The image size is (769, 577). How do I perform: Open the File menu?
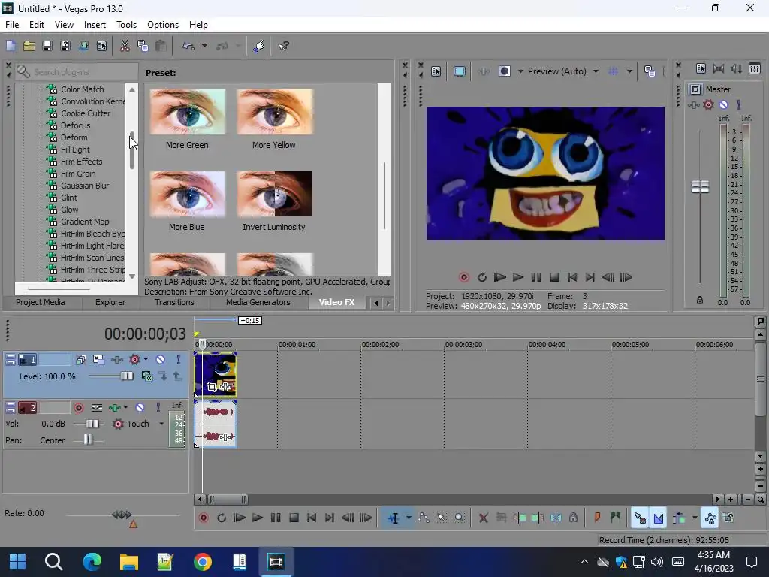coord(12,25)
